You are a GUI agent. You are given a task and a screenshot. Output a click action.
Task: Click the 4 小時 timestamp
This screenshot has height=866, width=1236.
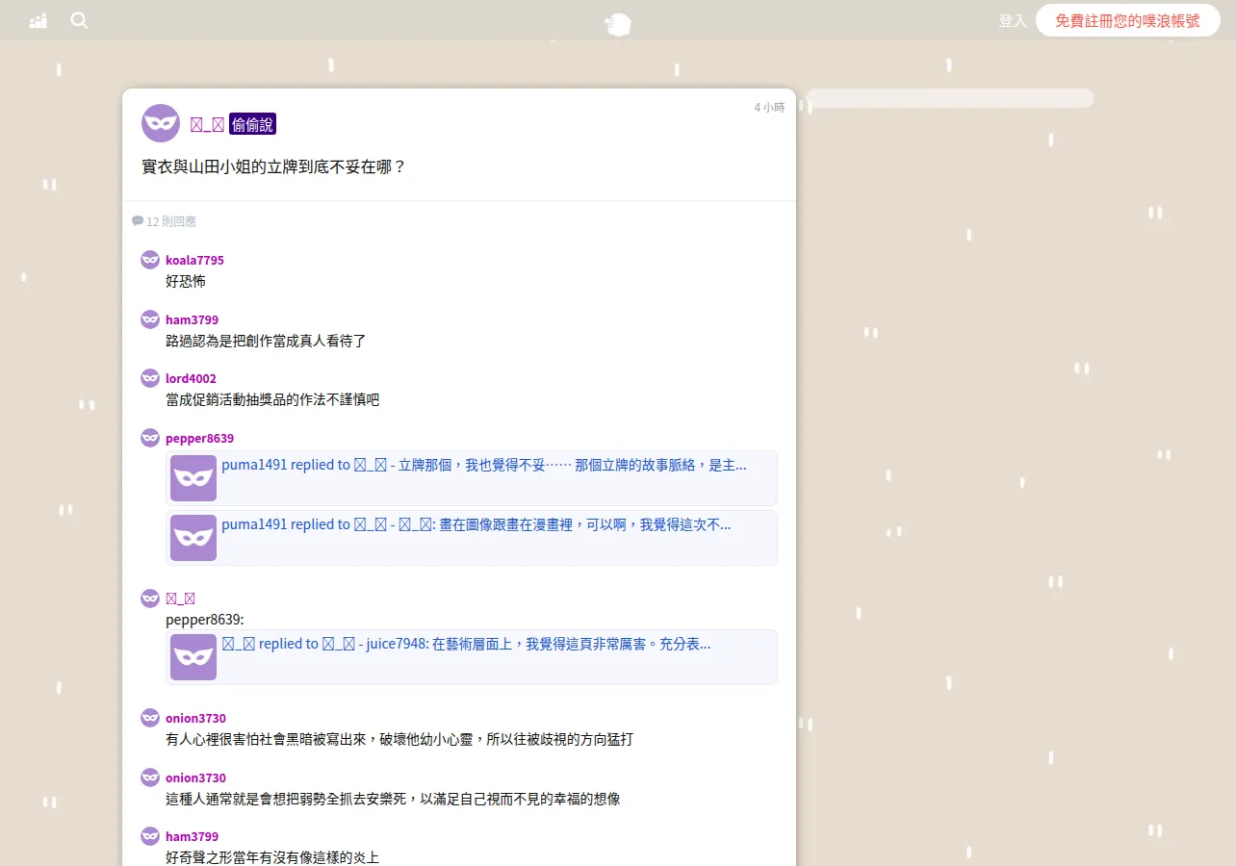[769, 108]
